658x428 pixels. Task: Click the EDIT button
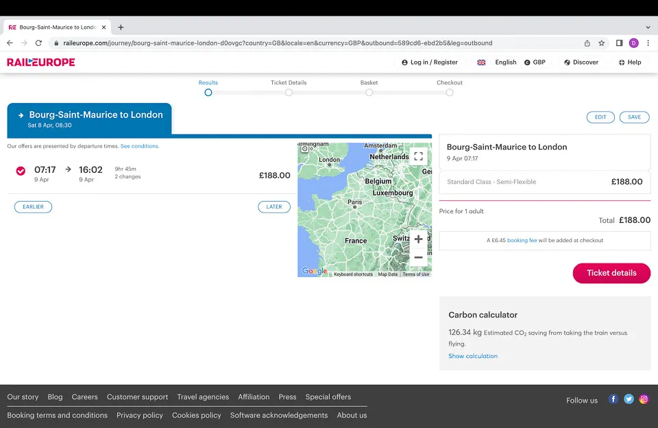pos(600,117)
